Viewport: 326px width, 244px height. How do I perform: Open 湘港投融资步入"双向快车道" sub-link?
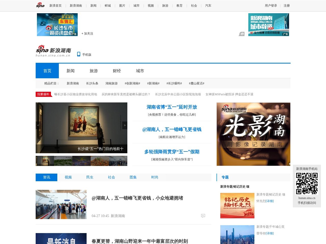click(x=172, y=159)
